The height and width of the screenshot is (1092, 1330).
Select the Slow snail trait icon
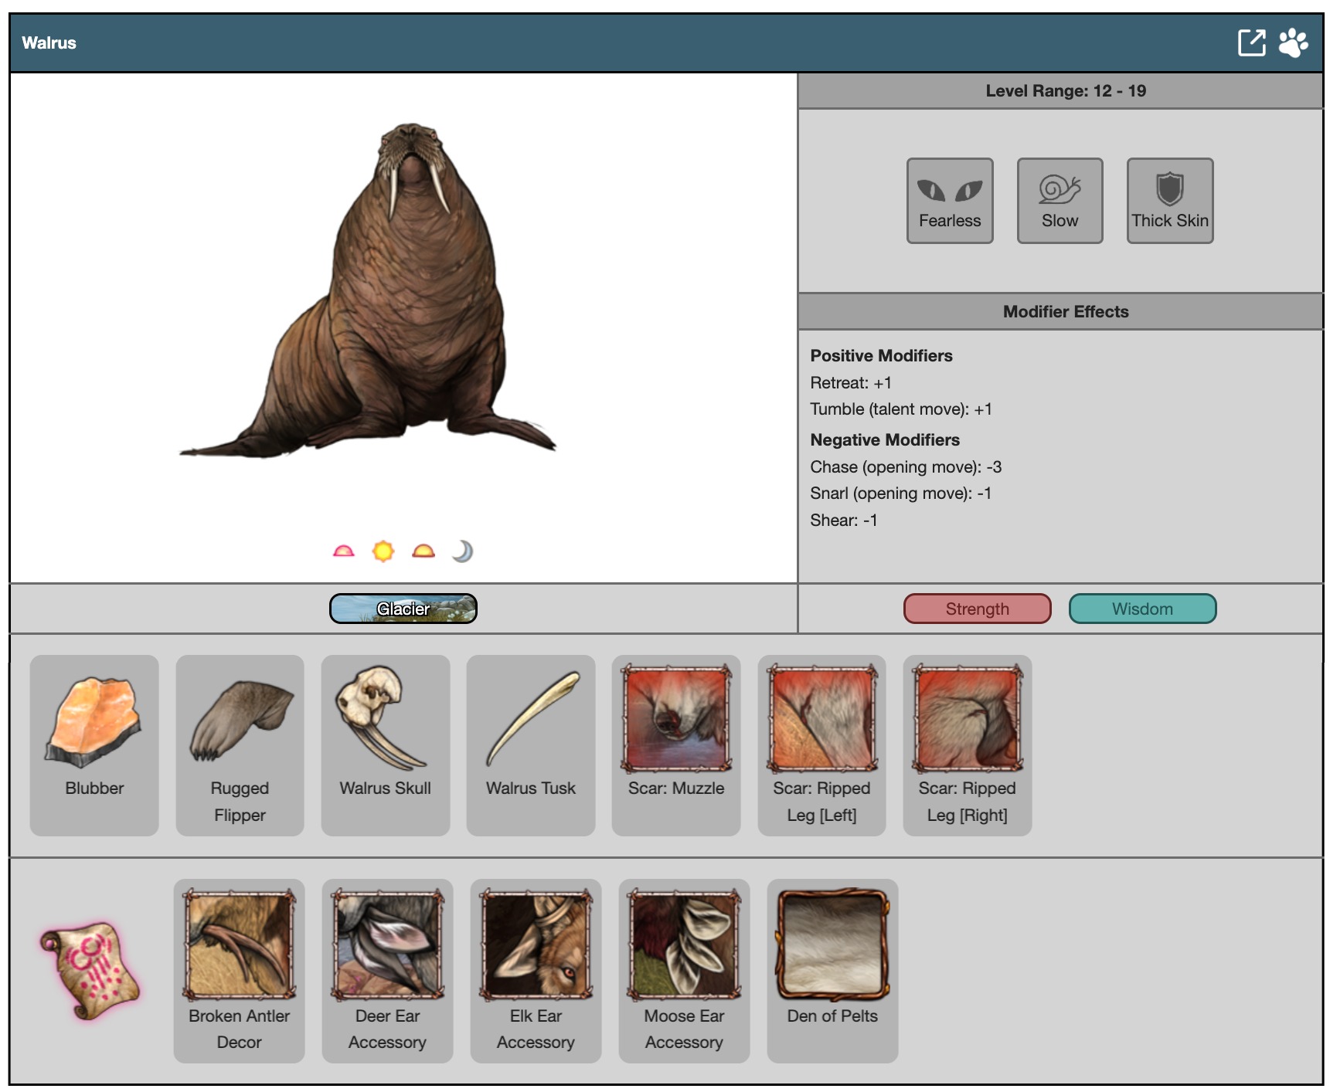coord(1060,201)
